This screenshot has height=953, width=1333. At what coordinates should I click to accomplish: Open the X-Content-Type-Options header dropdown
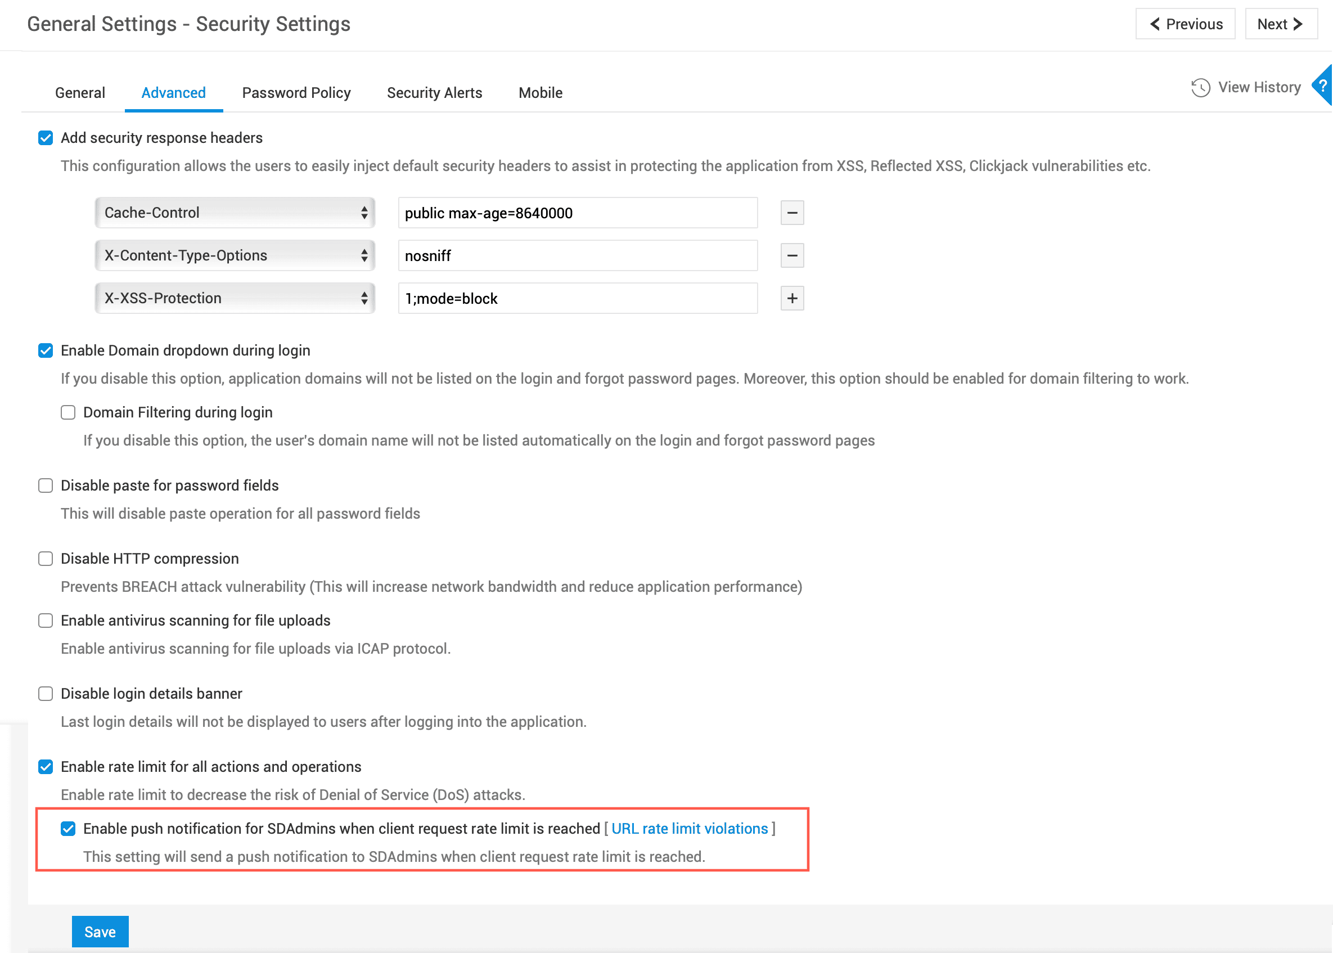coord(235,255)
